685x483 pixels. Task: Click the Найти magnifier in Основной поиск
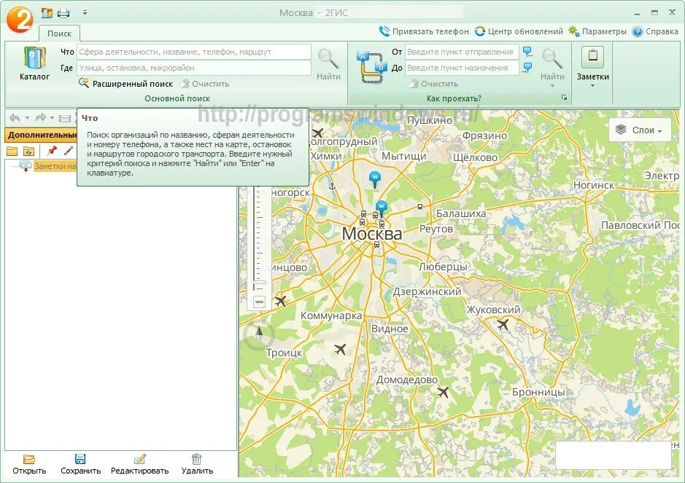pyautogui.click(x=328, y=64)
